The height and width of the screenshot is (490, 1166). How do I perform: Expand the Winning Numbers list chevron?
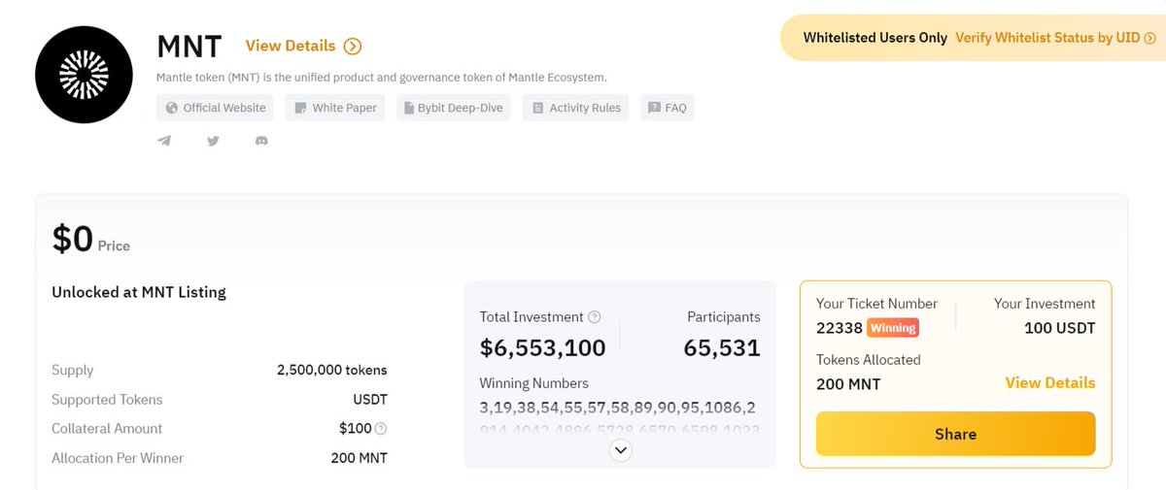(x=621, y=449)
